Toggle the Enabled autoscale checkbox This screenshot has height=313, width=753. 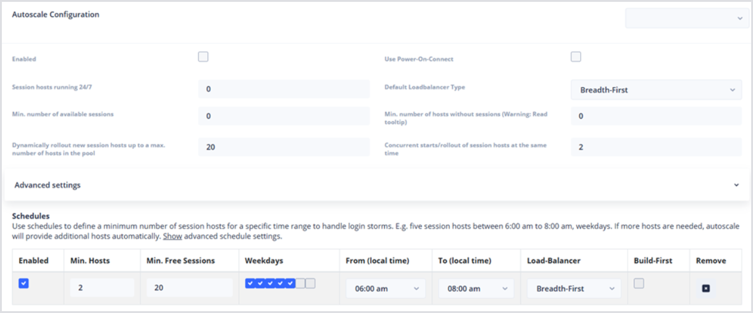[203, 57]
